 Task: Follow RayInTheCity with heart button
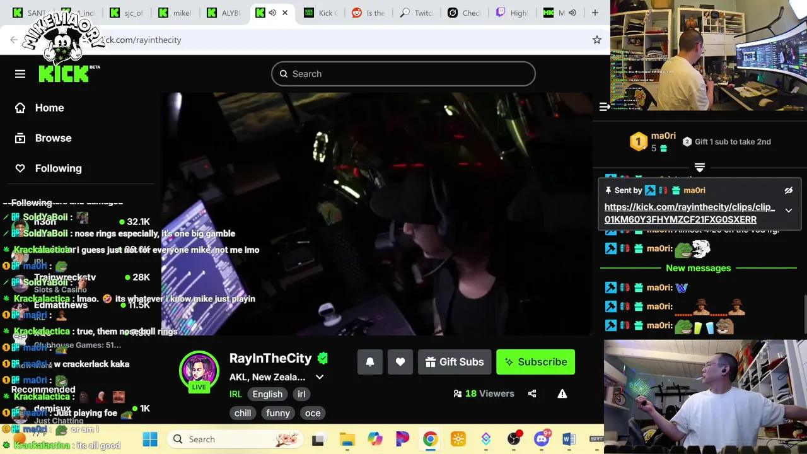click(x=400, y=362)
